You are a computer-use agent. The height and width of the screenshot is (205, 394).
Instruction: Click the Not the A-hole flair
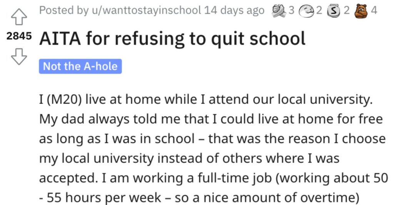click(x=80, y=66)
